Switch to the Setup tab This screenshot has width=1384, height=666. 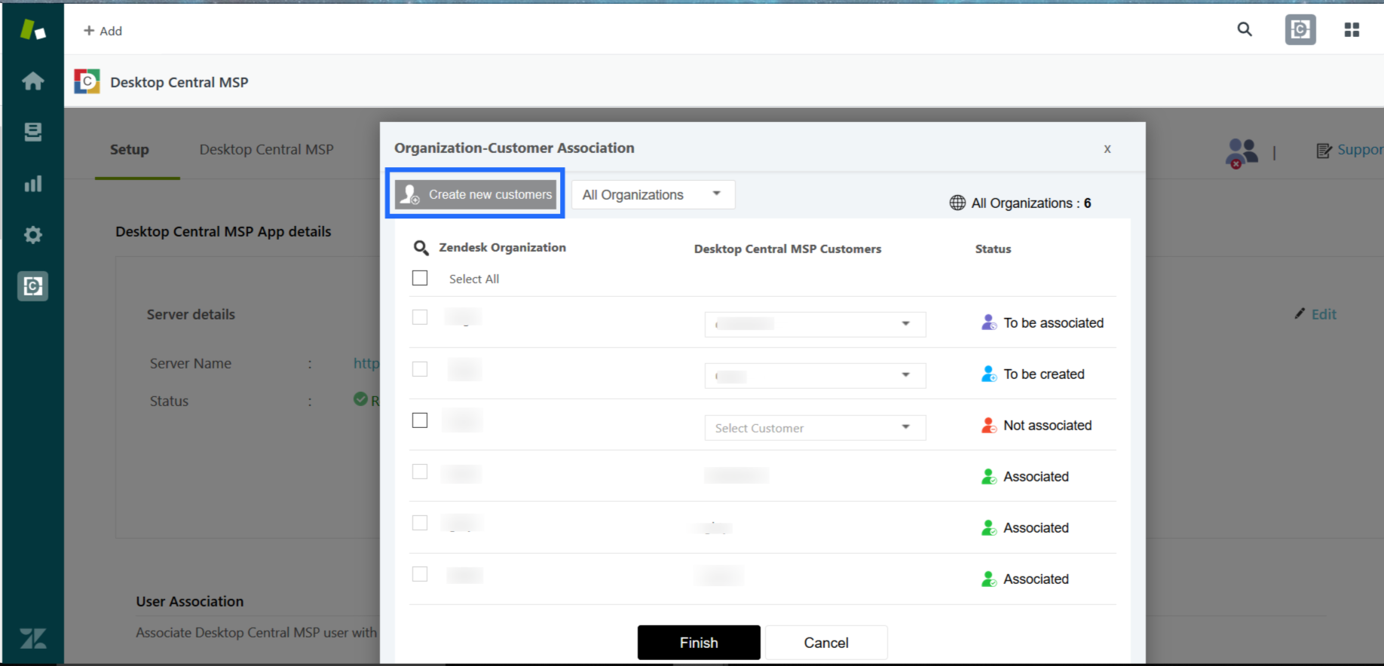click(x=130, y=149)
